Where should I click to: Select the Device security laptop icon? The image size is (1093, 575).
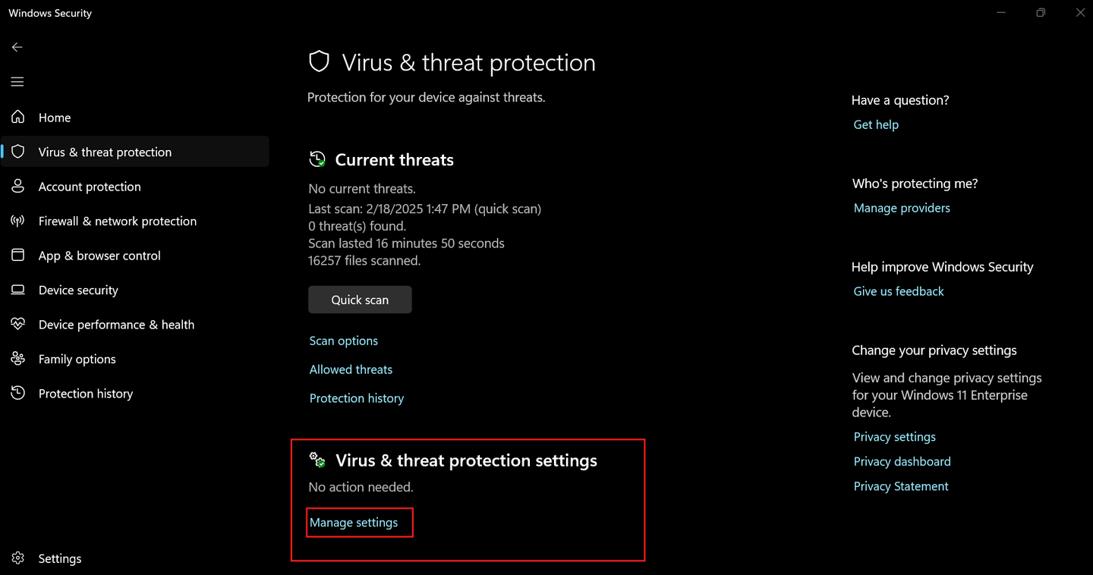pos(17,290)
